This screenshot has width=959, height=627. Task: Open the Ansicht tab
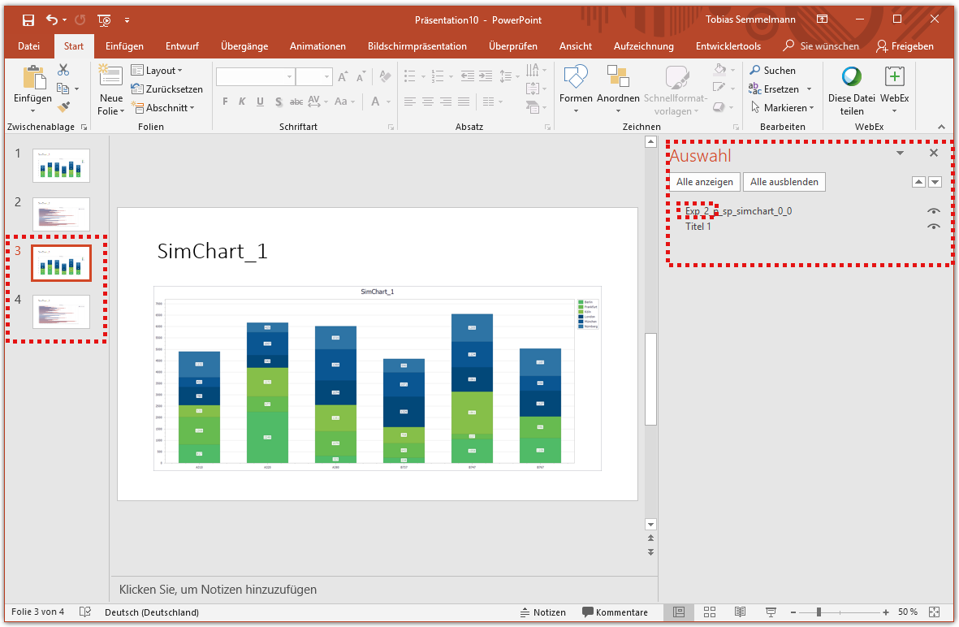[x=576, y=45]
